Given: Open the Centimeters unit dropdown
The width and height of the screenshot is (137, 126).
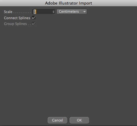Looking at the screenshot, I should tap(72, 12).
